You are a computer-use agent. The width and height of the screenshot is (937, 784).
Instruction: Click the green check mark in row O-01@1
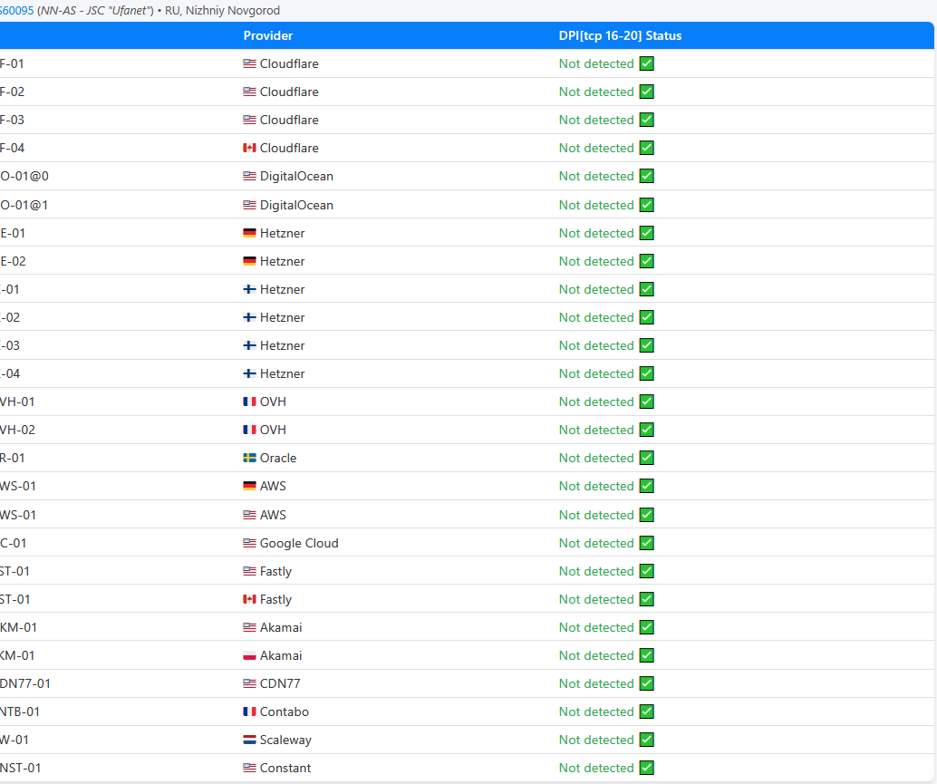647,205
